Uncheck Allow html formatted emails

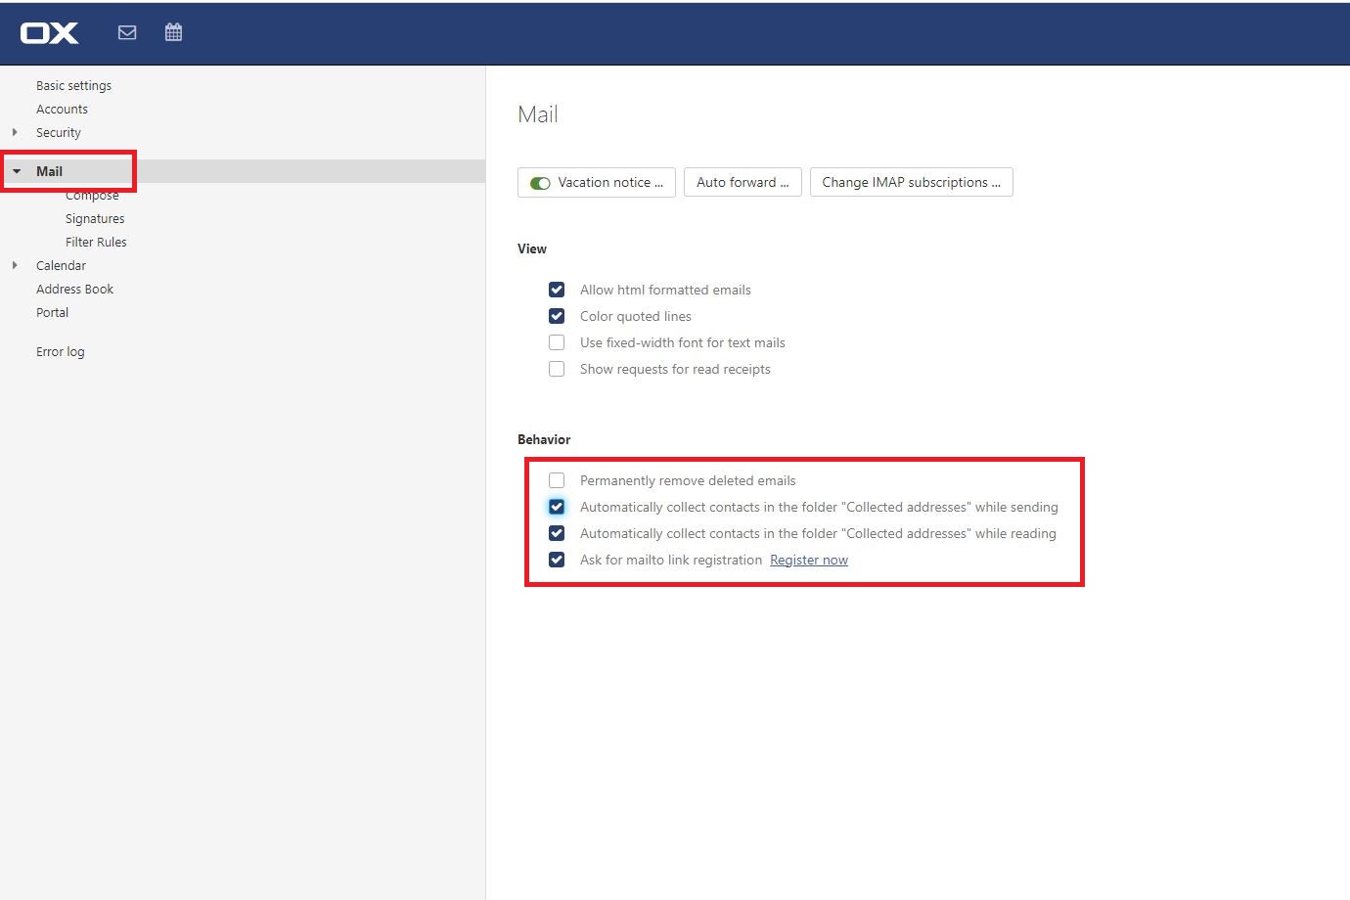click(557, 290)
